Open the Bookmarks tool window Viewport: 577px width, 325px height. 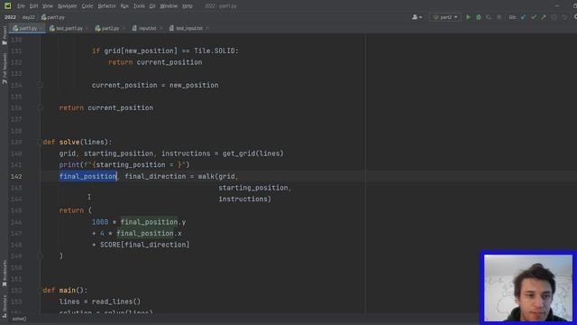tap(5, 274)
